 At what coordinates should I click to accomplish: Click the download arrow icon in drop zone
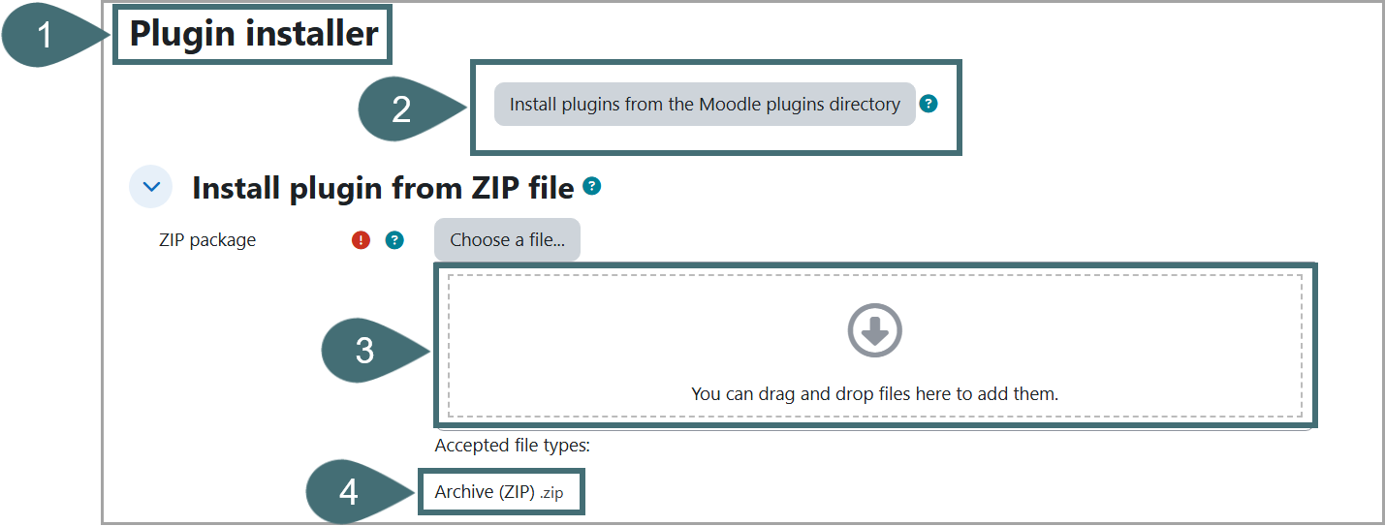pyautogui.click(x=874, y=331)
